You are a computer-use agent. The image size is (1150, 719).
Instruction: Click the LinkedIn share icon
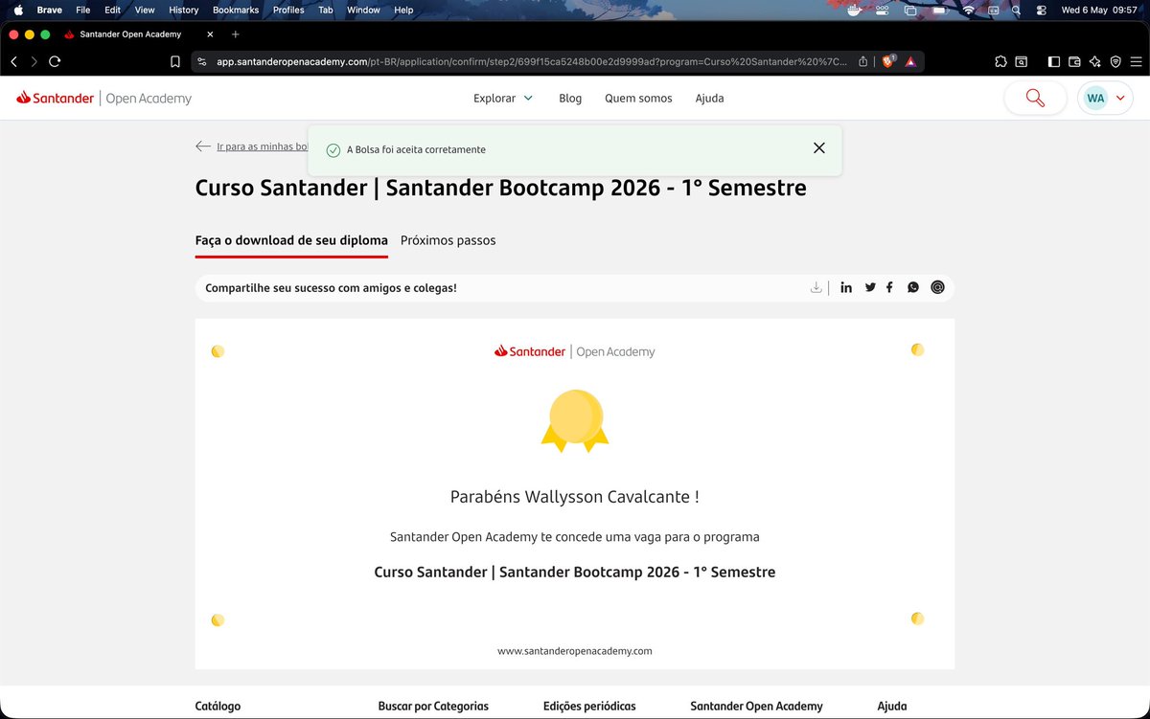[x=846, y=287]
